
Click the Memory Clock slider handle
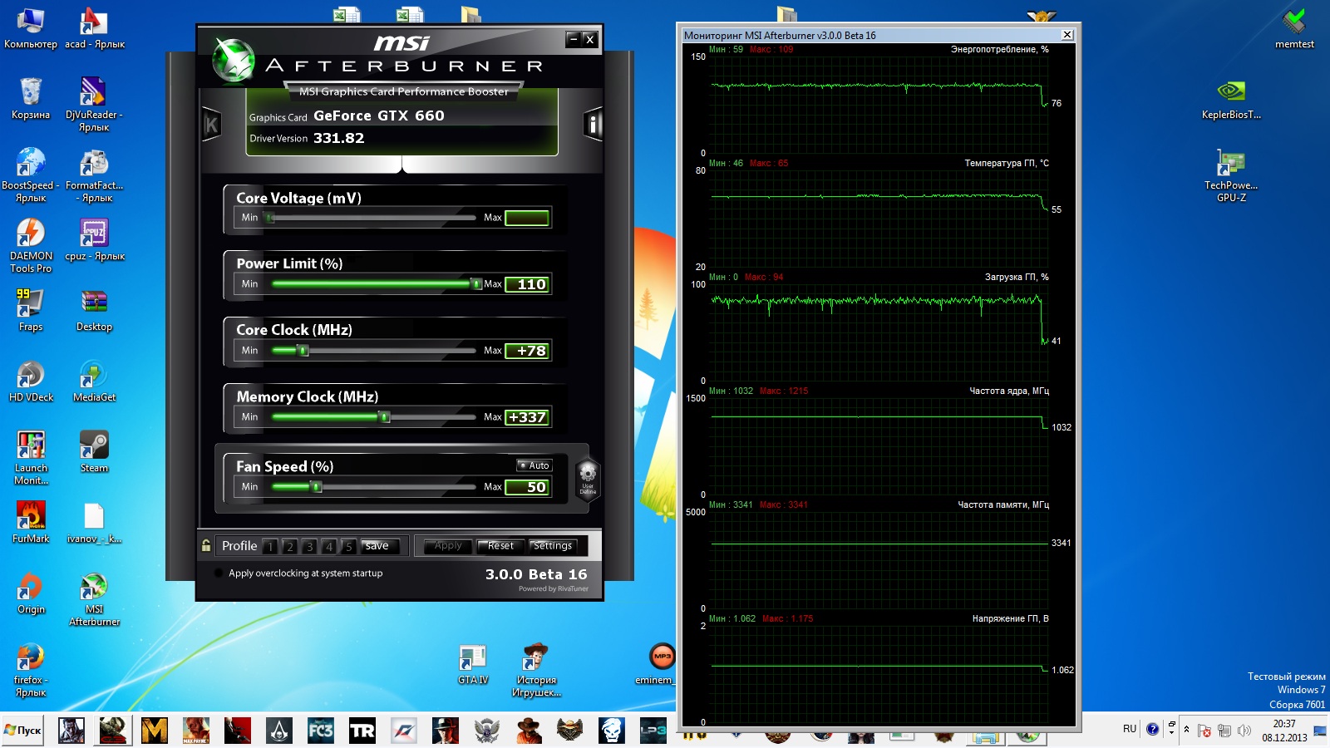pos(385,417)
